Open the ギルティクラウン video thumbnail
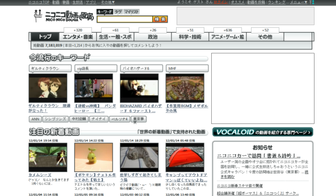Viewport: 336px width, 196px height. click(x=48, y=88)
